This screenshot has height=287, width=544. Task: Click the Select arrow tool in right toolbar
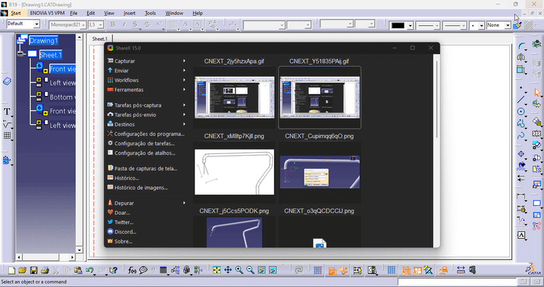pyautogui.click(x=537, y=92)
